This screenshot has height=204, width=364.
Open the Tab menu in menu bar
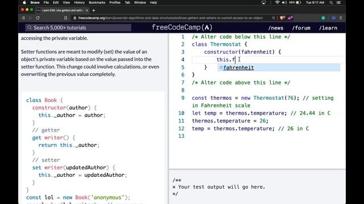[127, 2]
